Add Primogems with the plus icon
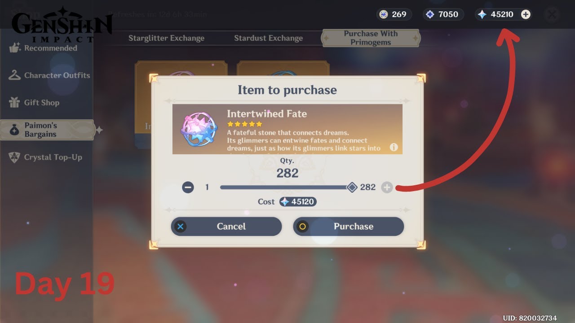Image resolution: width=575 pixels, height=323 pixels. tap(526, 14)
